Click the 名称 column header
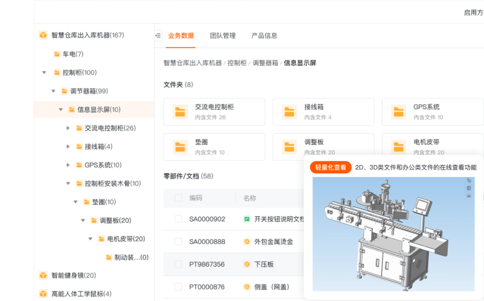 coord(249,198)
